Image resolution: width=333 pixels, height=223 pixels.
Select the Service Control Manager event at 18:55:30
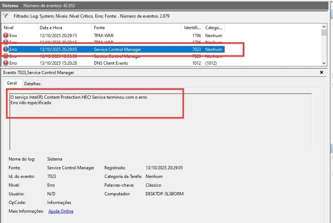click(117, 56)
